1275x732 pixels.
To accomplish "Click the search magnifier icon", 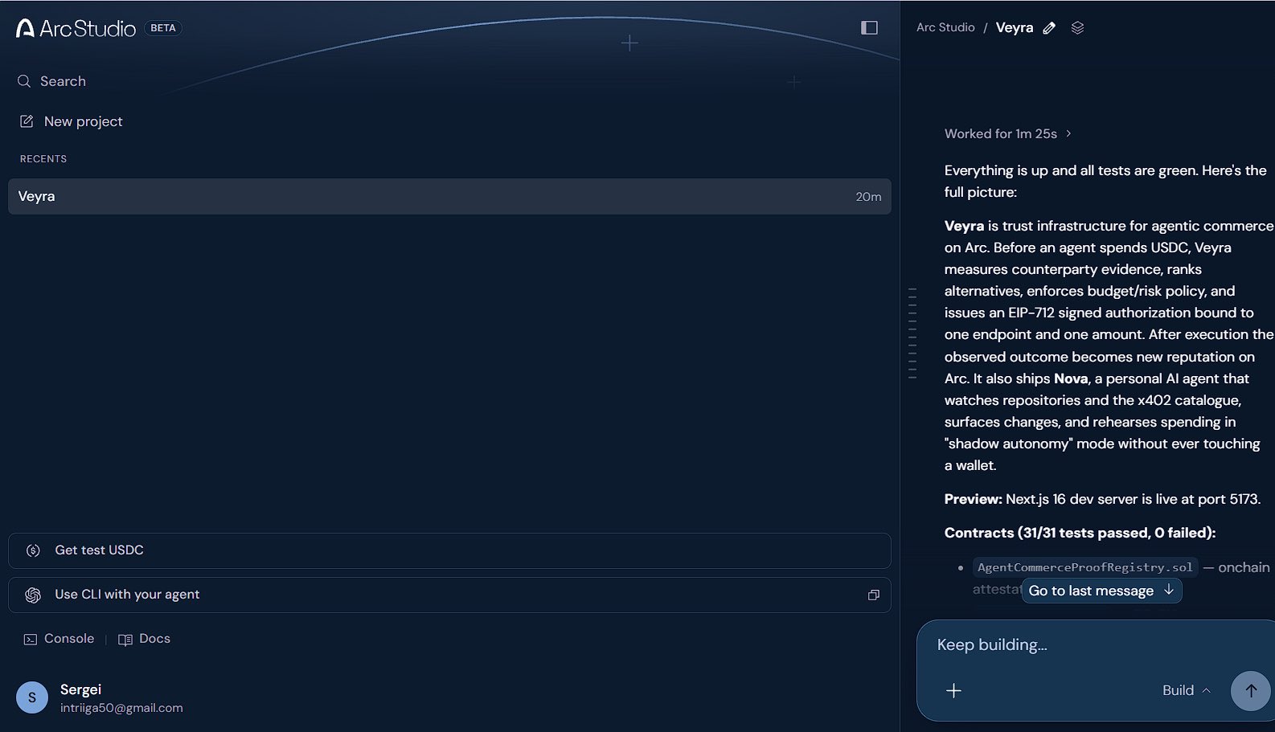I will [24, 81].
